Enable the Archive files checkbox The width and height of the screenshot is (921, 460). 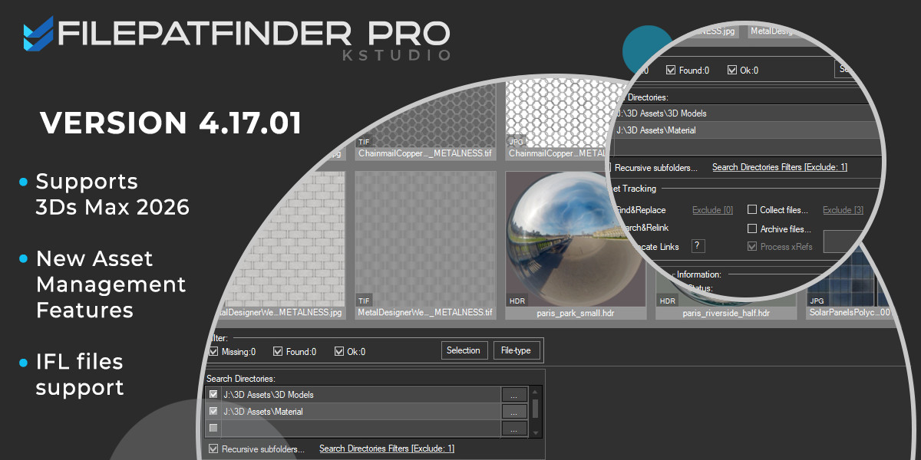coord(753,228)
